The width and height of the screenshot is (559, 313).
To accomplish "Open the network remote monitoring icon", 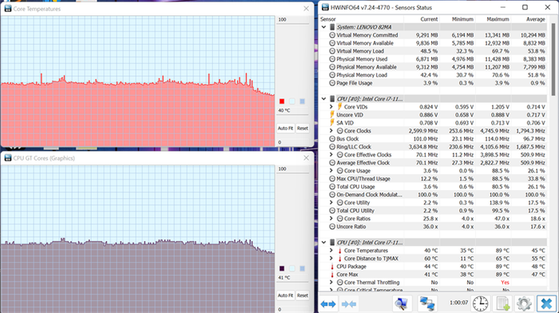I will click(x=427, y=303).
